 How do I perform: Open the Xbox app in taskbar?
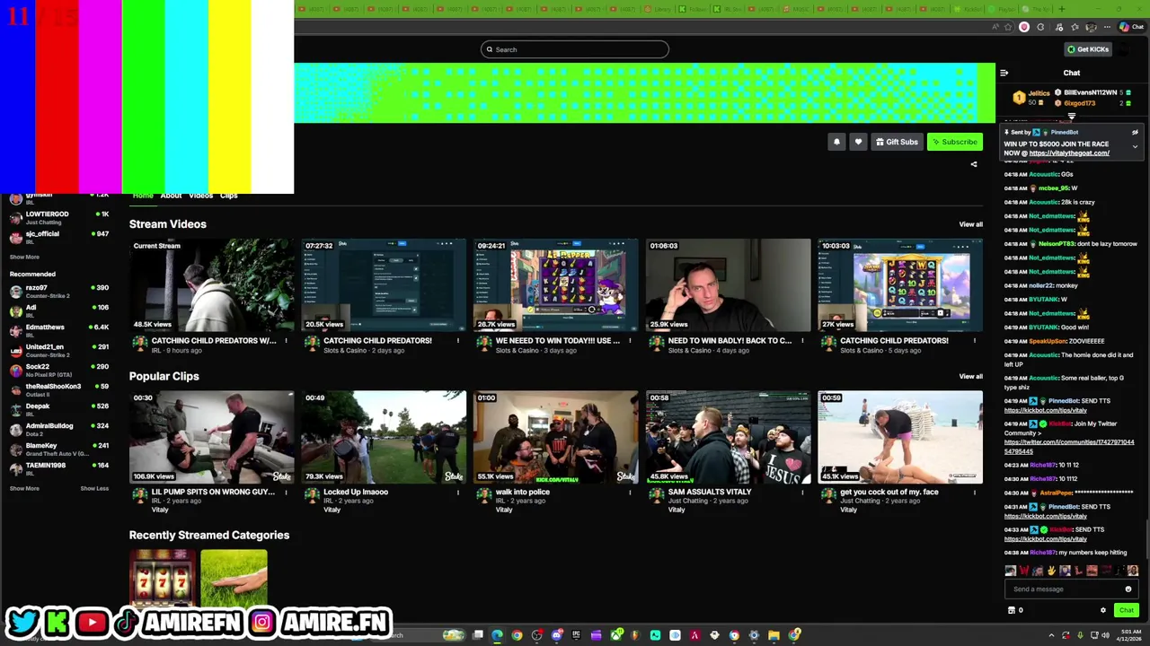[x=615, y=635]
